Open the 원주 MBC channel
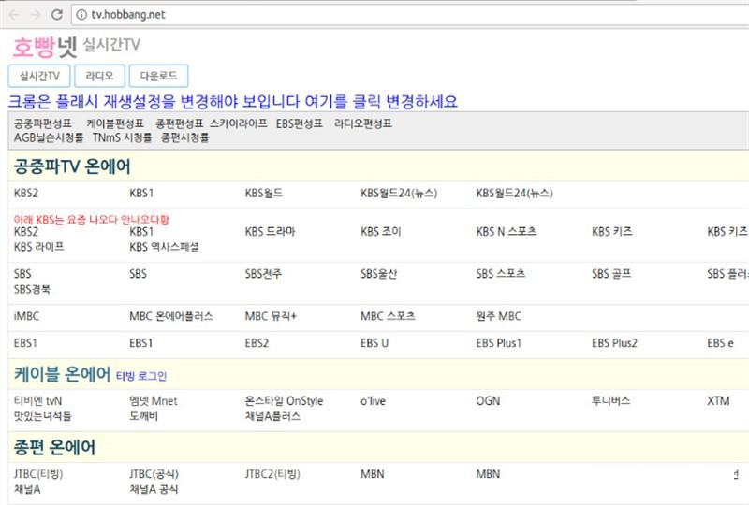Image resolution: width=749 pixels, height=505 pixels. [499, 316]
